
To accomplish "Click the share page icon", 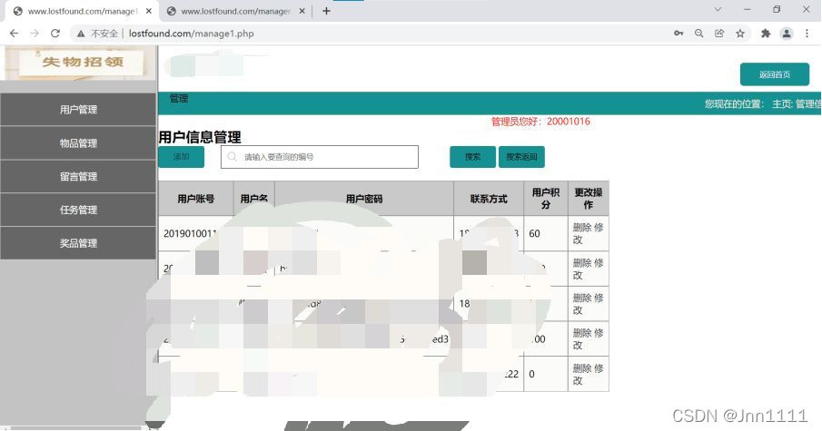I will (719, 34).
